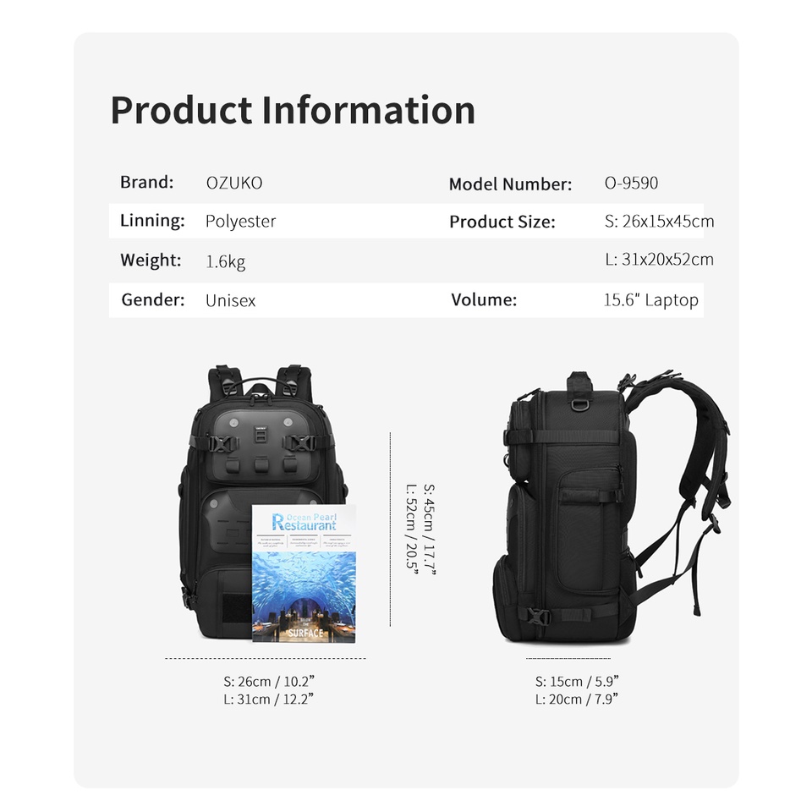Click the S: 26cm / 10.2" width label
Screen dimensions: 812x812
(x=269, y=682)
